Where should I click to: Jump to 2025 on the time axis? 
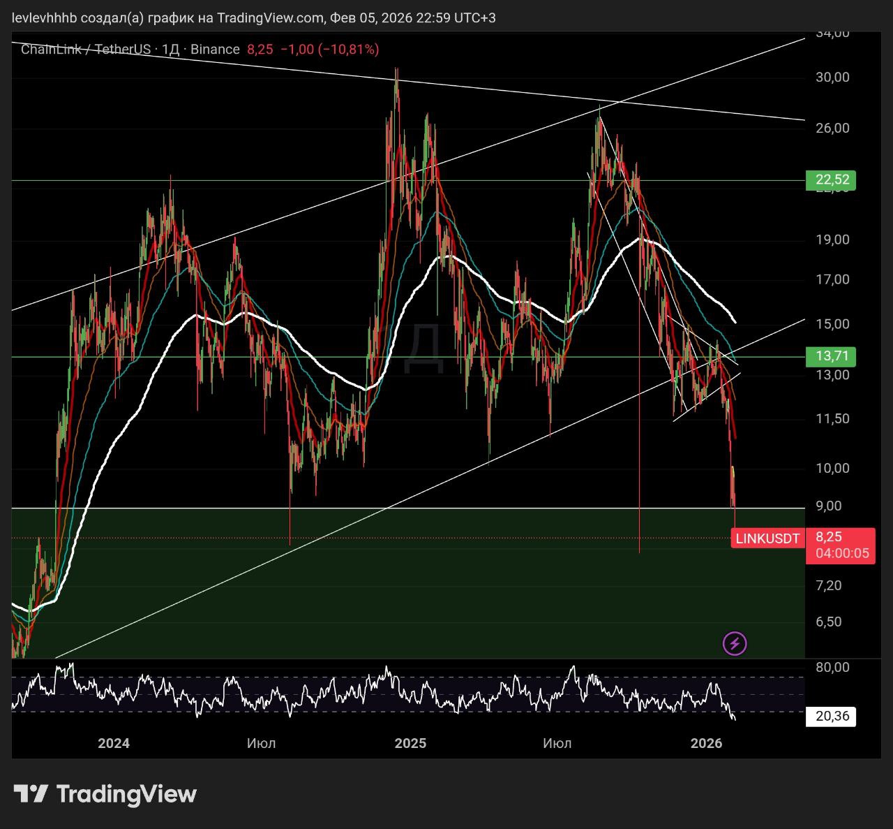[x=410, y=743]
